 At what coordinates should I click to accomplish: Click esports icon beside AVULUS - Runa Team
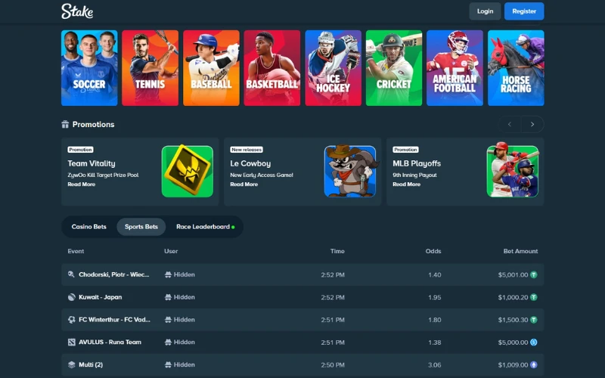(71, 342)
